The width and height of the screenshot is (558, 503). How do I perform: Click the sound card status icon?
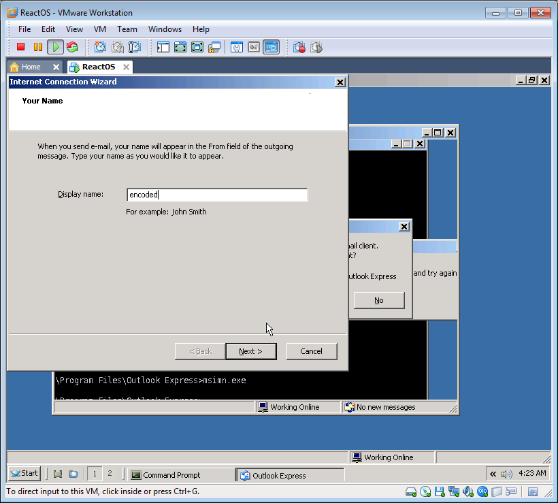468,491
